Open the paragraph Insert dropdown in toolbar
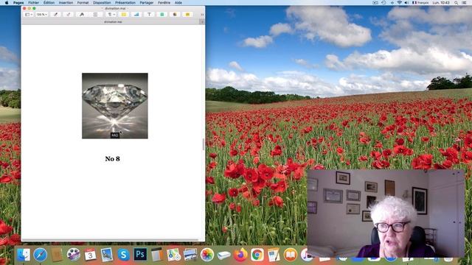Screen dimensions: 472x265 (111, 15)
